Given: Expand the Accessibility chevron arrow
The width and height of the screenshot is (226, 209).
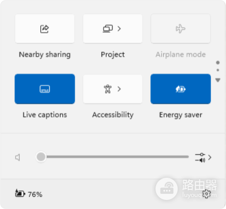Looking at the screenshot, I should tap(119, 89).
